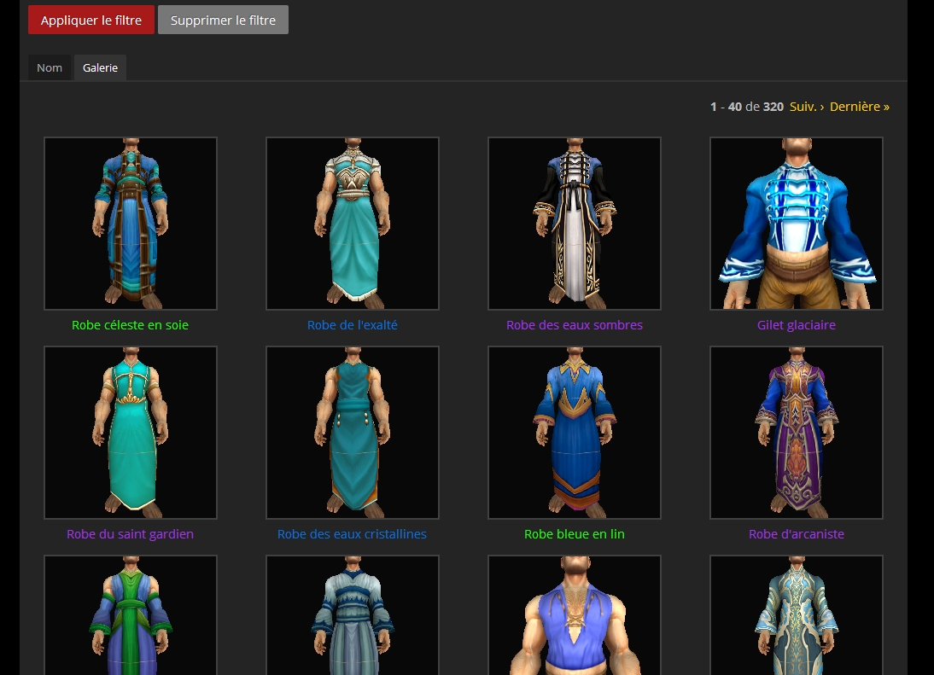Click the Robe d'arcaniste name link
This screenshot has height=675, width=934.
(797, 534)
